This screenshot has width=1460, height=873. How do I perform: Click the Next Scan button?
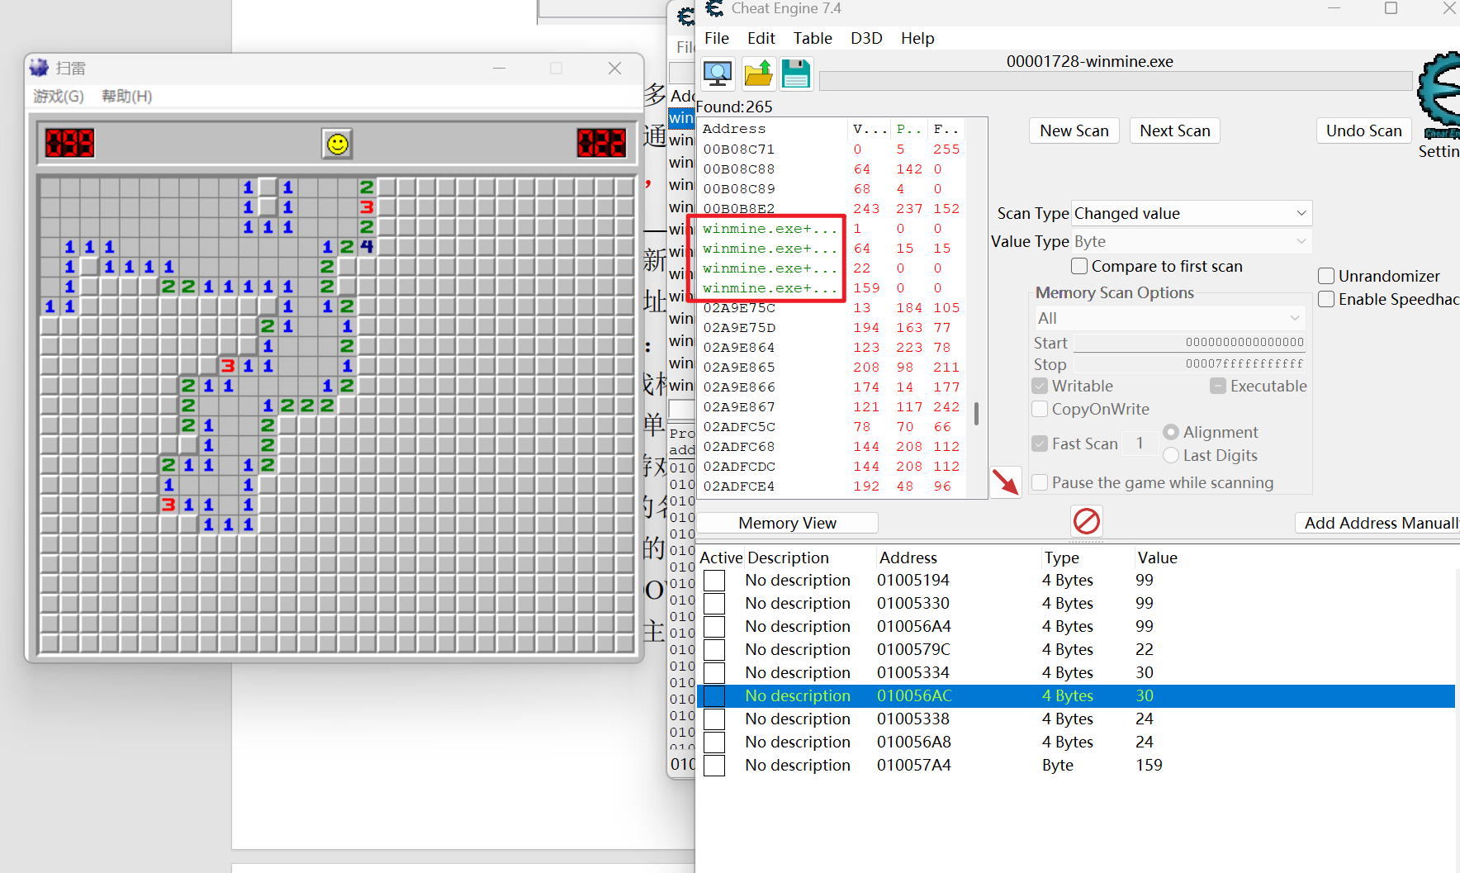1174,130
